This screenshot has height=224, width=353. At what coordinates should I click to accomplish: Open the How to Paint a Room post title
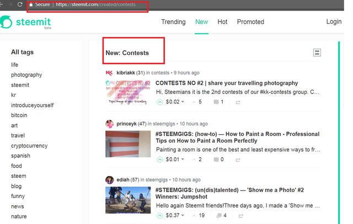238,137
